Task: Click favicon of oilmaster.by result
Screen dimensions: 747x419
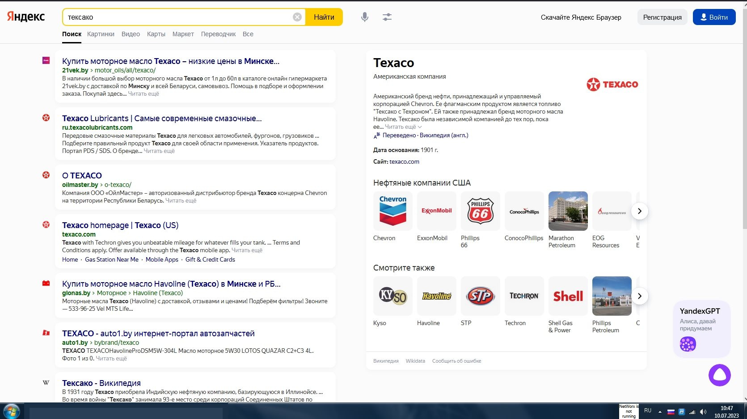Action: (x=46, y=175)
